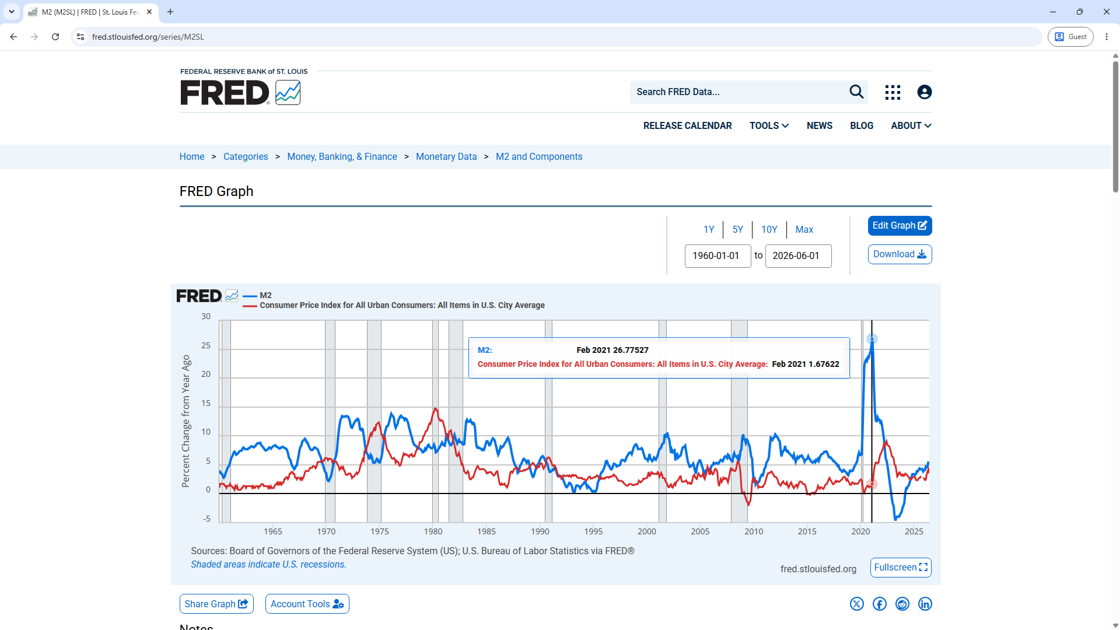Click the fred.stlouisfed.org graph footer text
Image resolution: width=1120 pixels, height=630 pixels.
(x=818, y=569)
